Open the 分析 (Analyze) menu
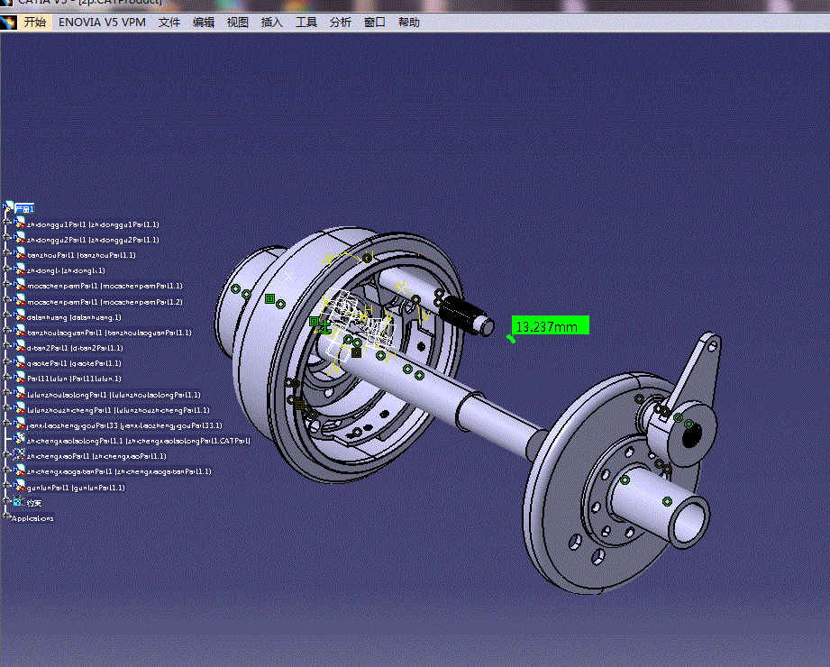The image size is (830, 667). pyautogui.click(x=341, y=23)
